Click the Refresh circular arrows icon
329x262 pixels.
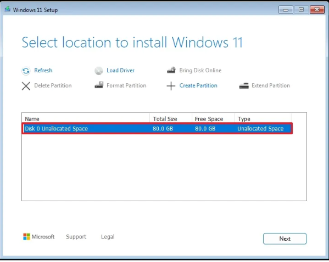click(26, 71)
